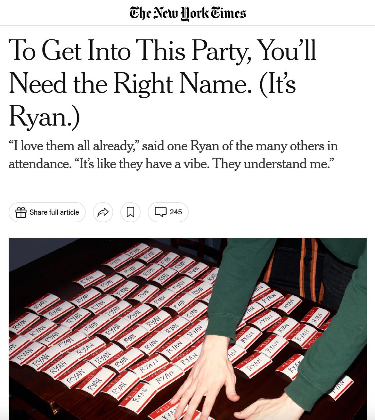
Task: Click the gift box icon
Action: pyautogui.click(x=21, y=212)
